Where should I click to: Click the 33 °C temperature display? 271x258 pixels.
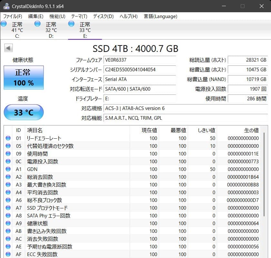point(23,112)
